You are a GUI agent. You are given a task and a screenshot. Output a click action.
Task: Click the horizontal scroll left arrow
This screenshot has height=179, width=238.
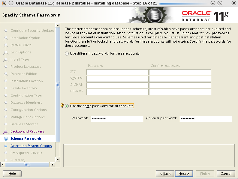(x=3, y=164)
